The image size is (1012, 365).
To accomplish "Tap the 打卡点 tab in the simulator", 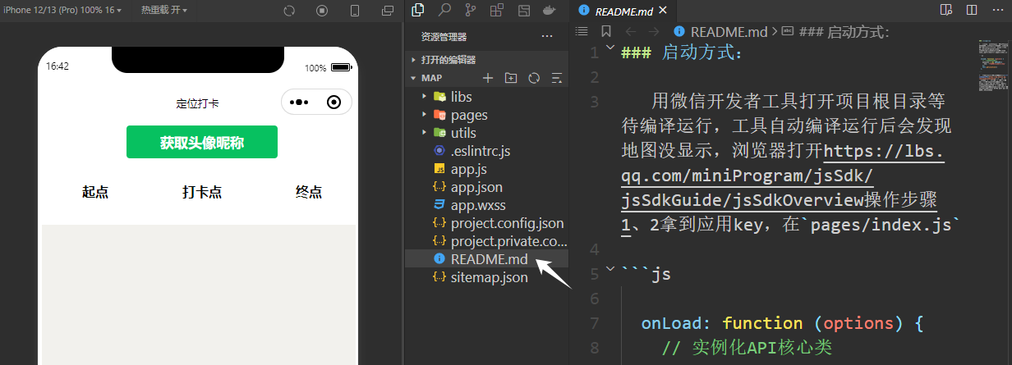I will pyautogui.click(x=201, y=193).
